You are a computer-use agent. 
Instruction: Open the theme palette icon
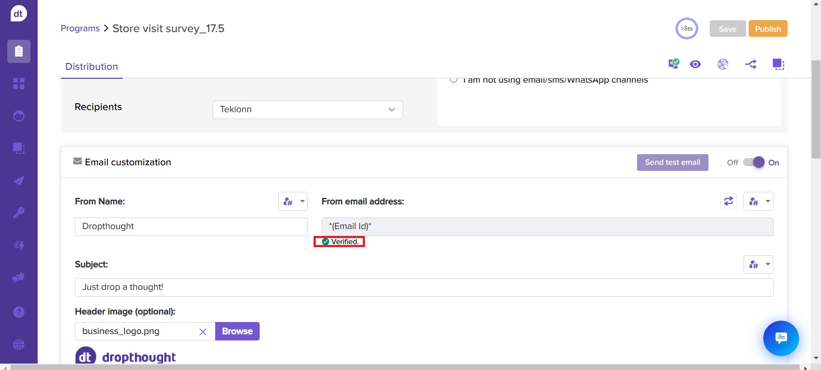tap(723, 64)
